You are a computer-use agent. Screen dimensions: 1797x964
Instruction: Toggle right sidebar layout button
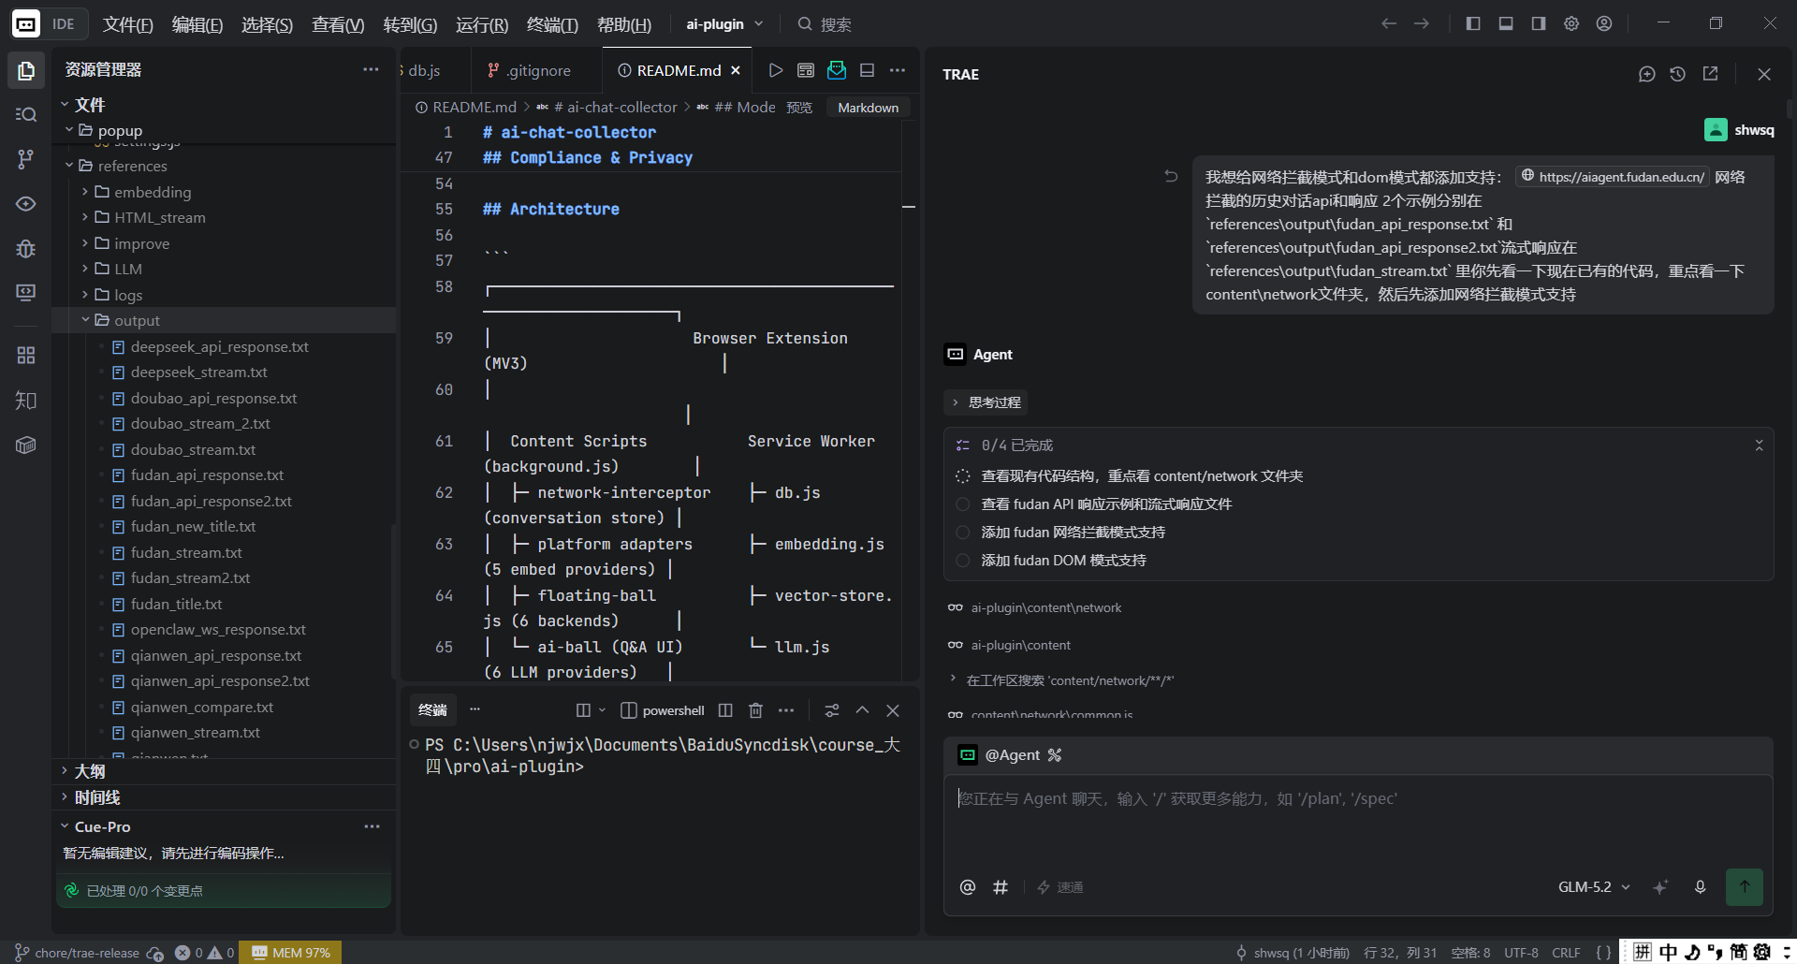pos(1539,24)
